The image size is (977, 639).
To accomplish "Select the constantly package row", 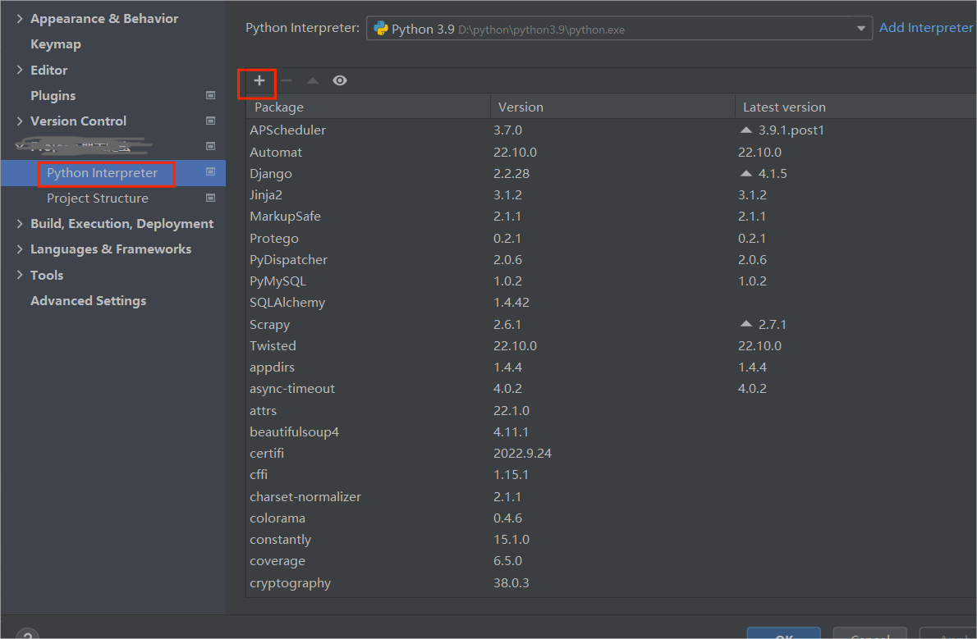I will [612, 540].
